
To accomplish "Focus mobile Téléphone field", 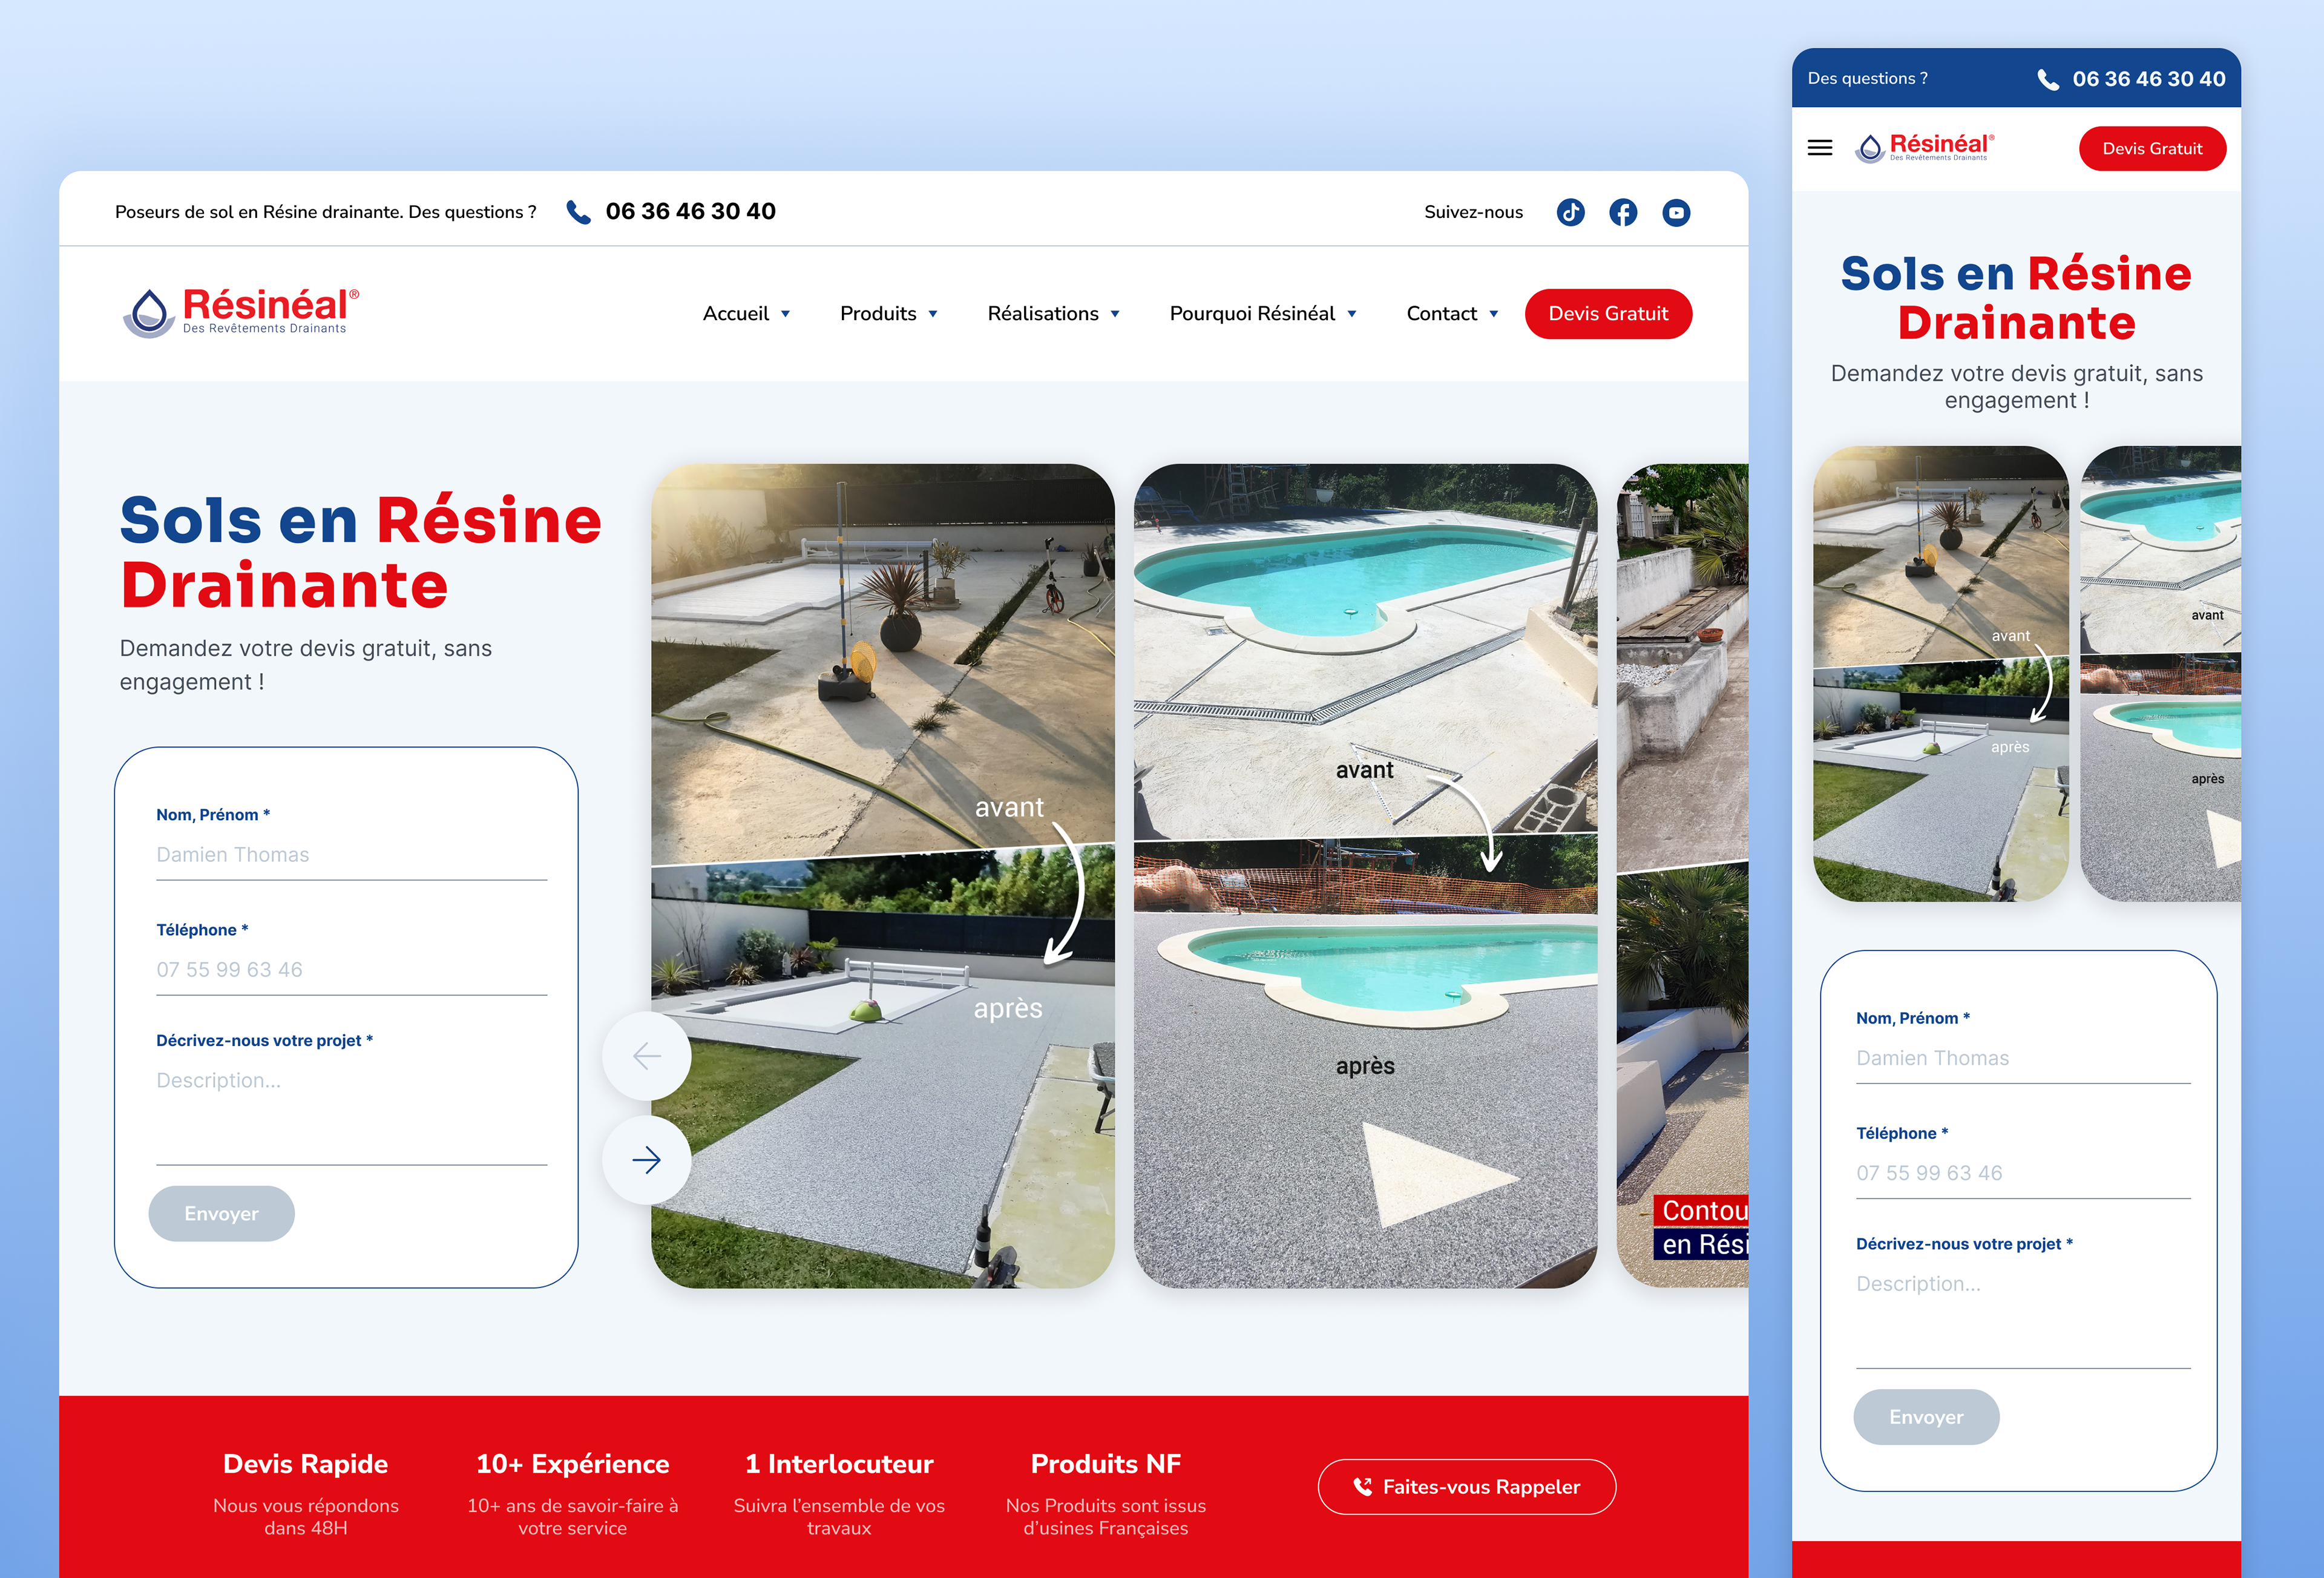I will [2023, 1173].
